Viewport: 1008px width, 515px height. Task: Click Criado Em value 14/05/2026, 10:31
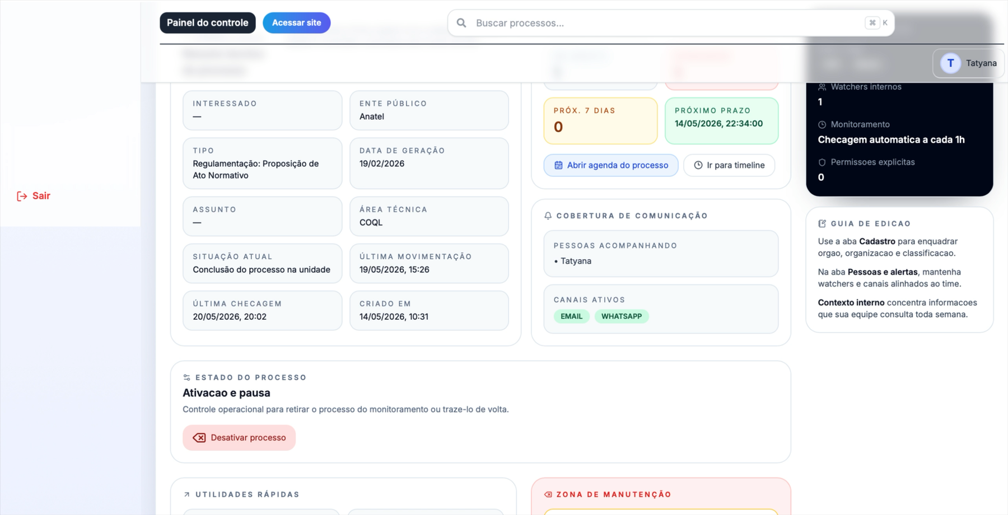[394, 316]
